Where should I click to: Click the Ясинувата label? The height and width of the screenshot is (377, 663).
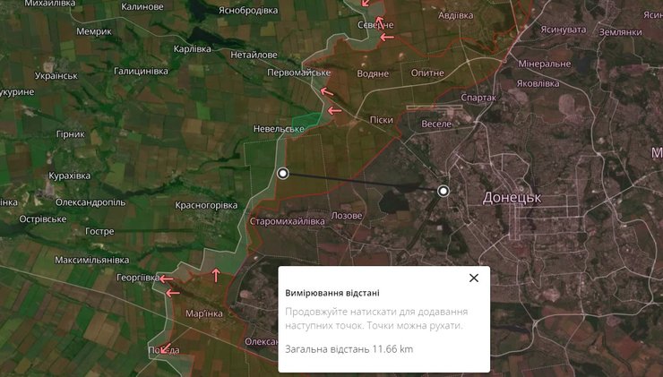pos(564,30)
